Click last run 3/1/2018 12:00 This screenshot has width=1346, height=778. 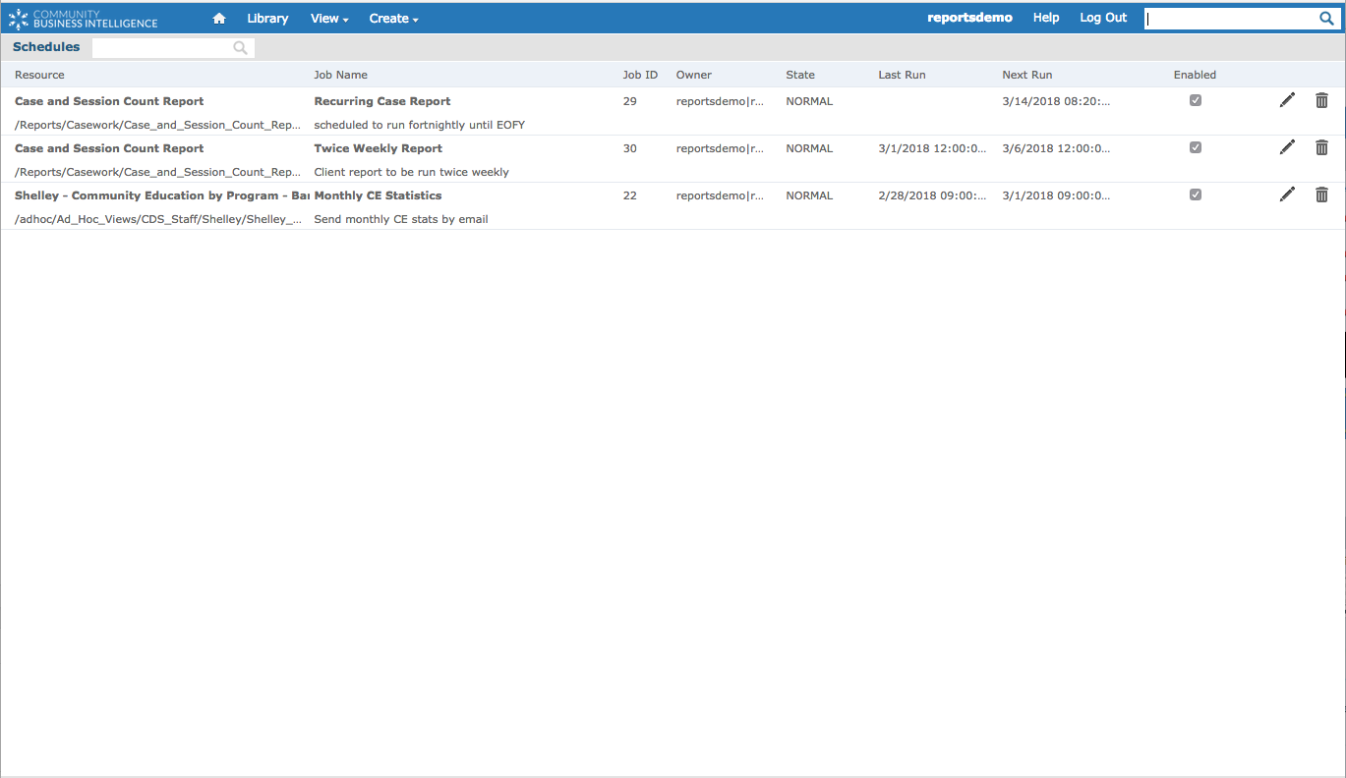tap(932, 148)
